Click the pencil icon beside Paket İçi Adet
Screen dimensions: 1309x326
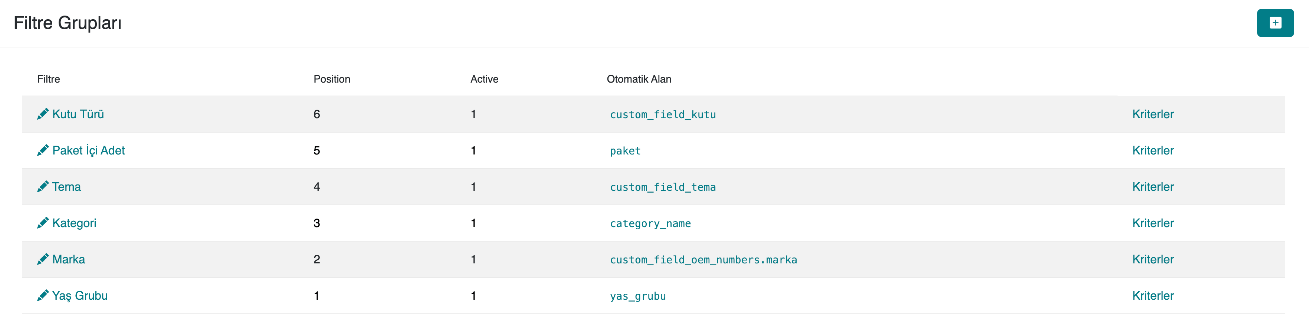click(43, 150)
